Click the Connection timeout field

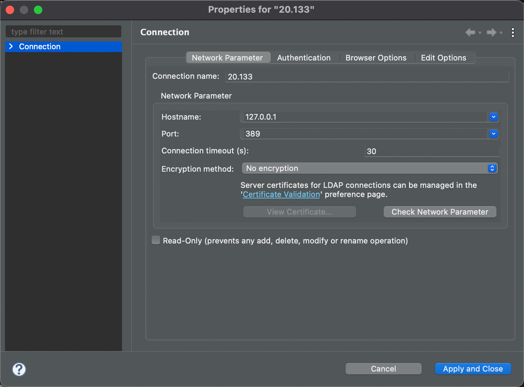pyautogui.click(x=432, y=151)
